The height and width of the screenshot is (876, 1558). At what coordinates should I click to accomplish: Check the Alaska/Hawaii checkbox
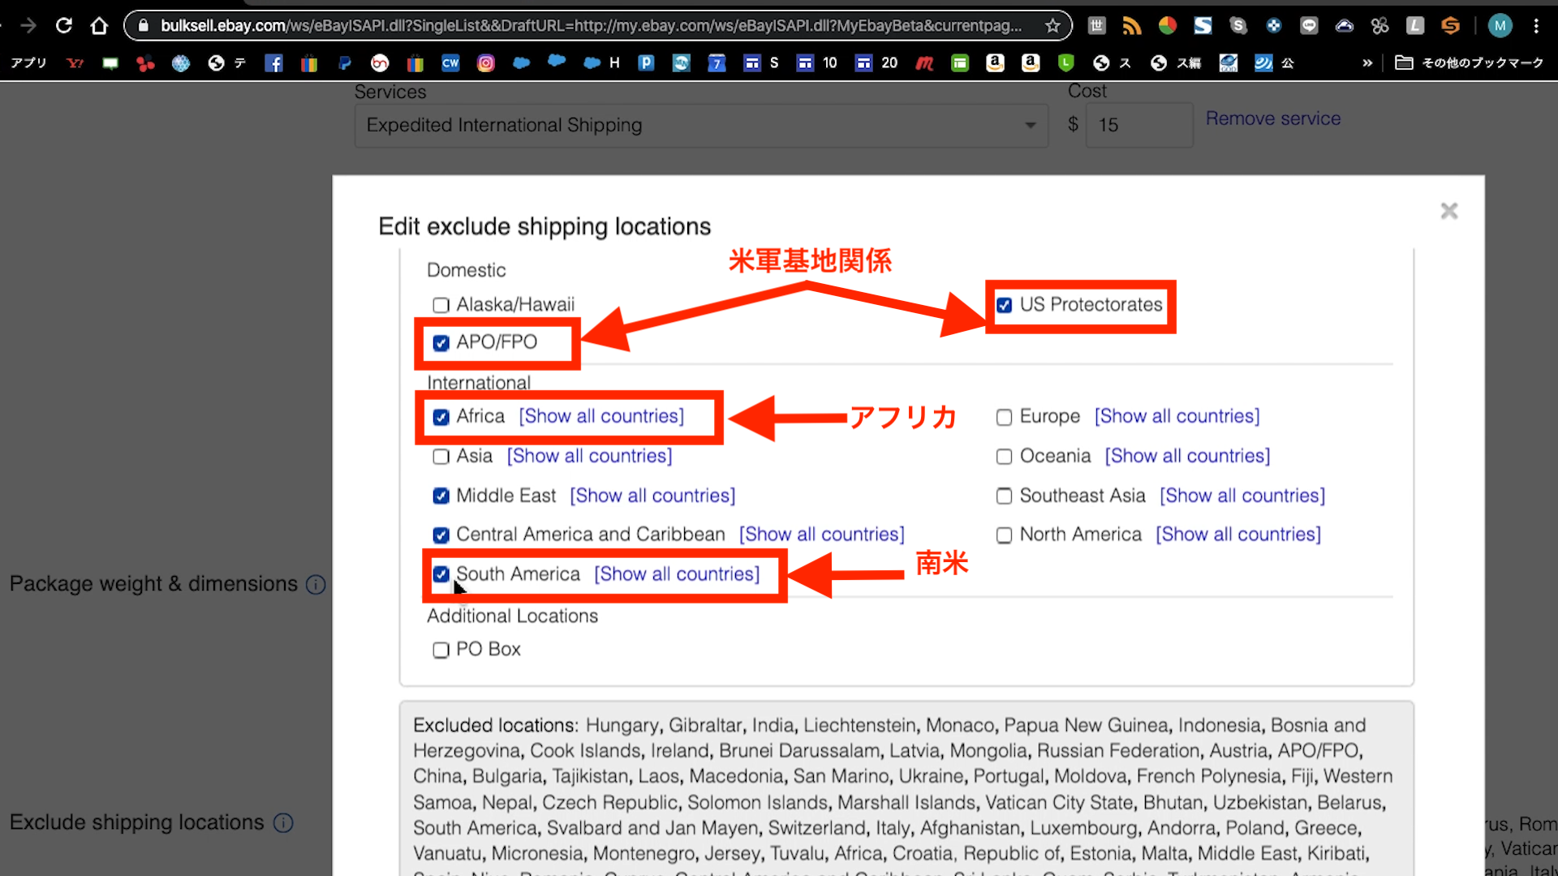coord(441,305)
